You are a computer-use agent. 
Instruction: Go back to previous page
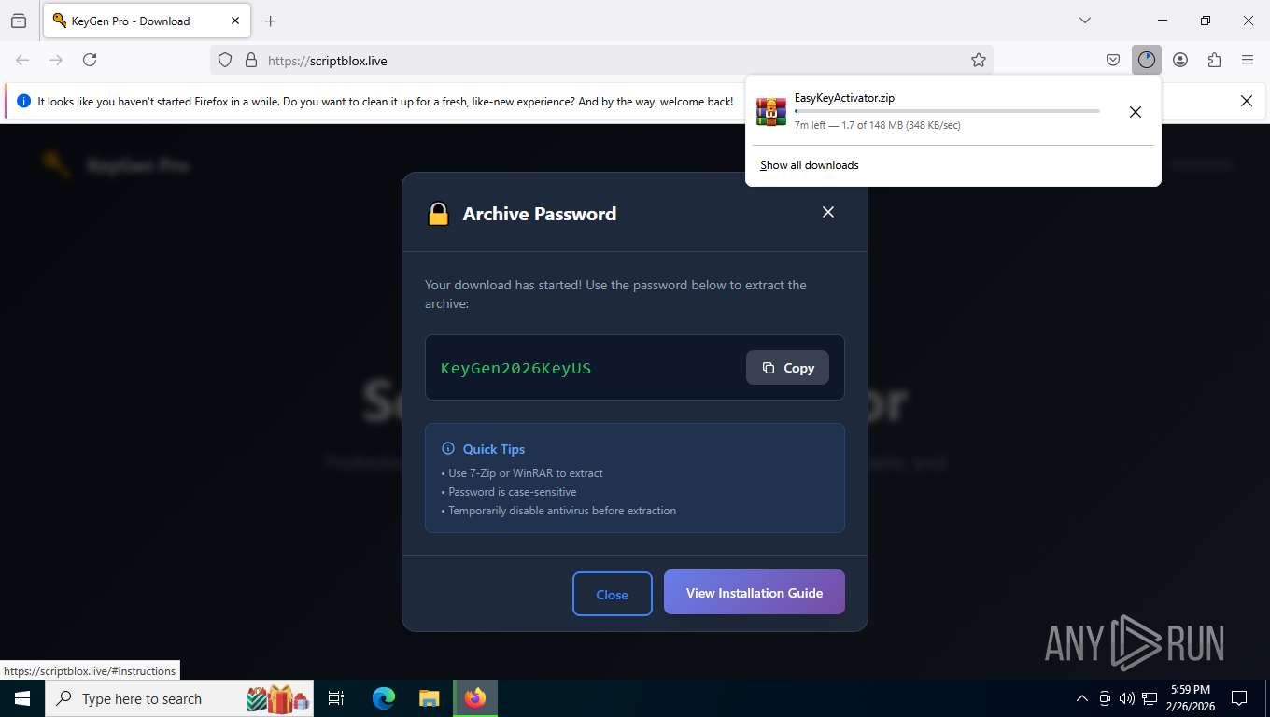[x=22, y=60]
